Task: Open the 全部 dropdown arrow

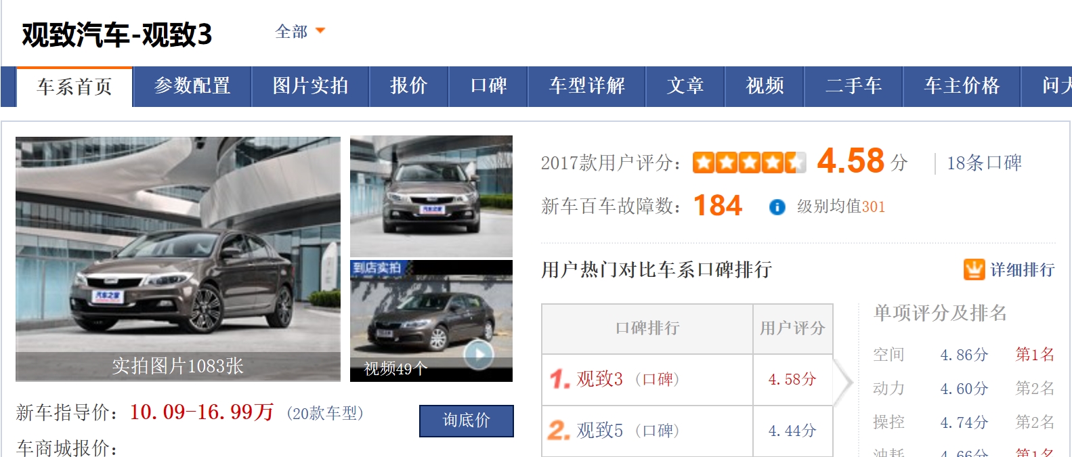Action: (x=320, y=31)
